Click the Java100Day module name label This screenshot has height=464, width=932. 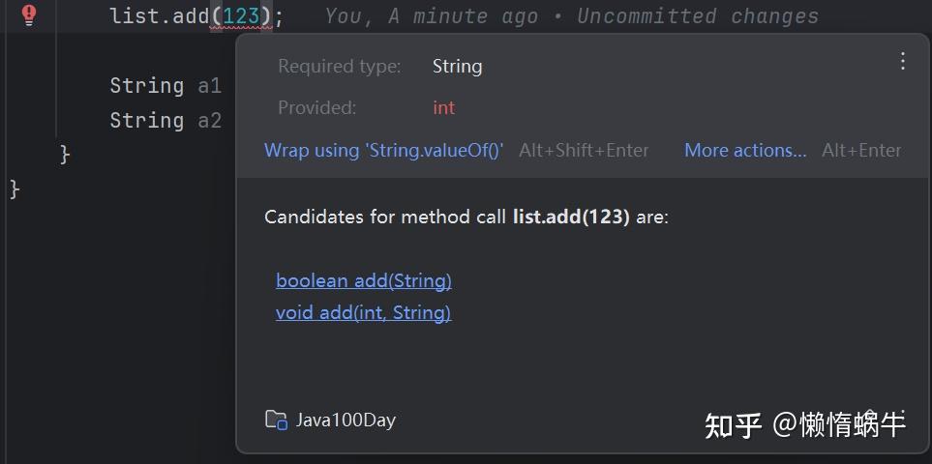click(346, 420)
